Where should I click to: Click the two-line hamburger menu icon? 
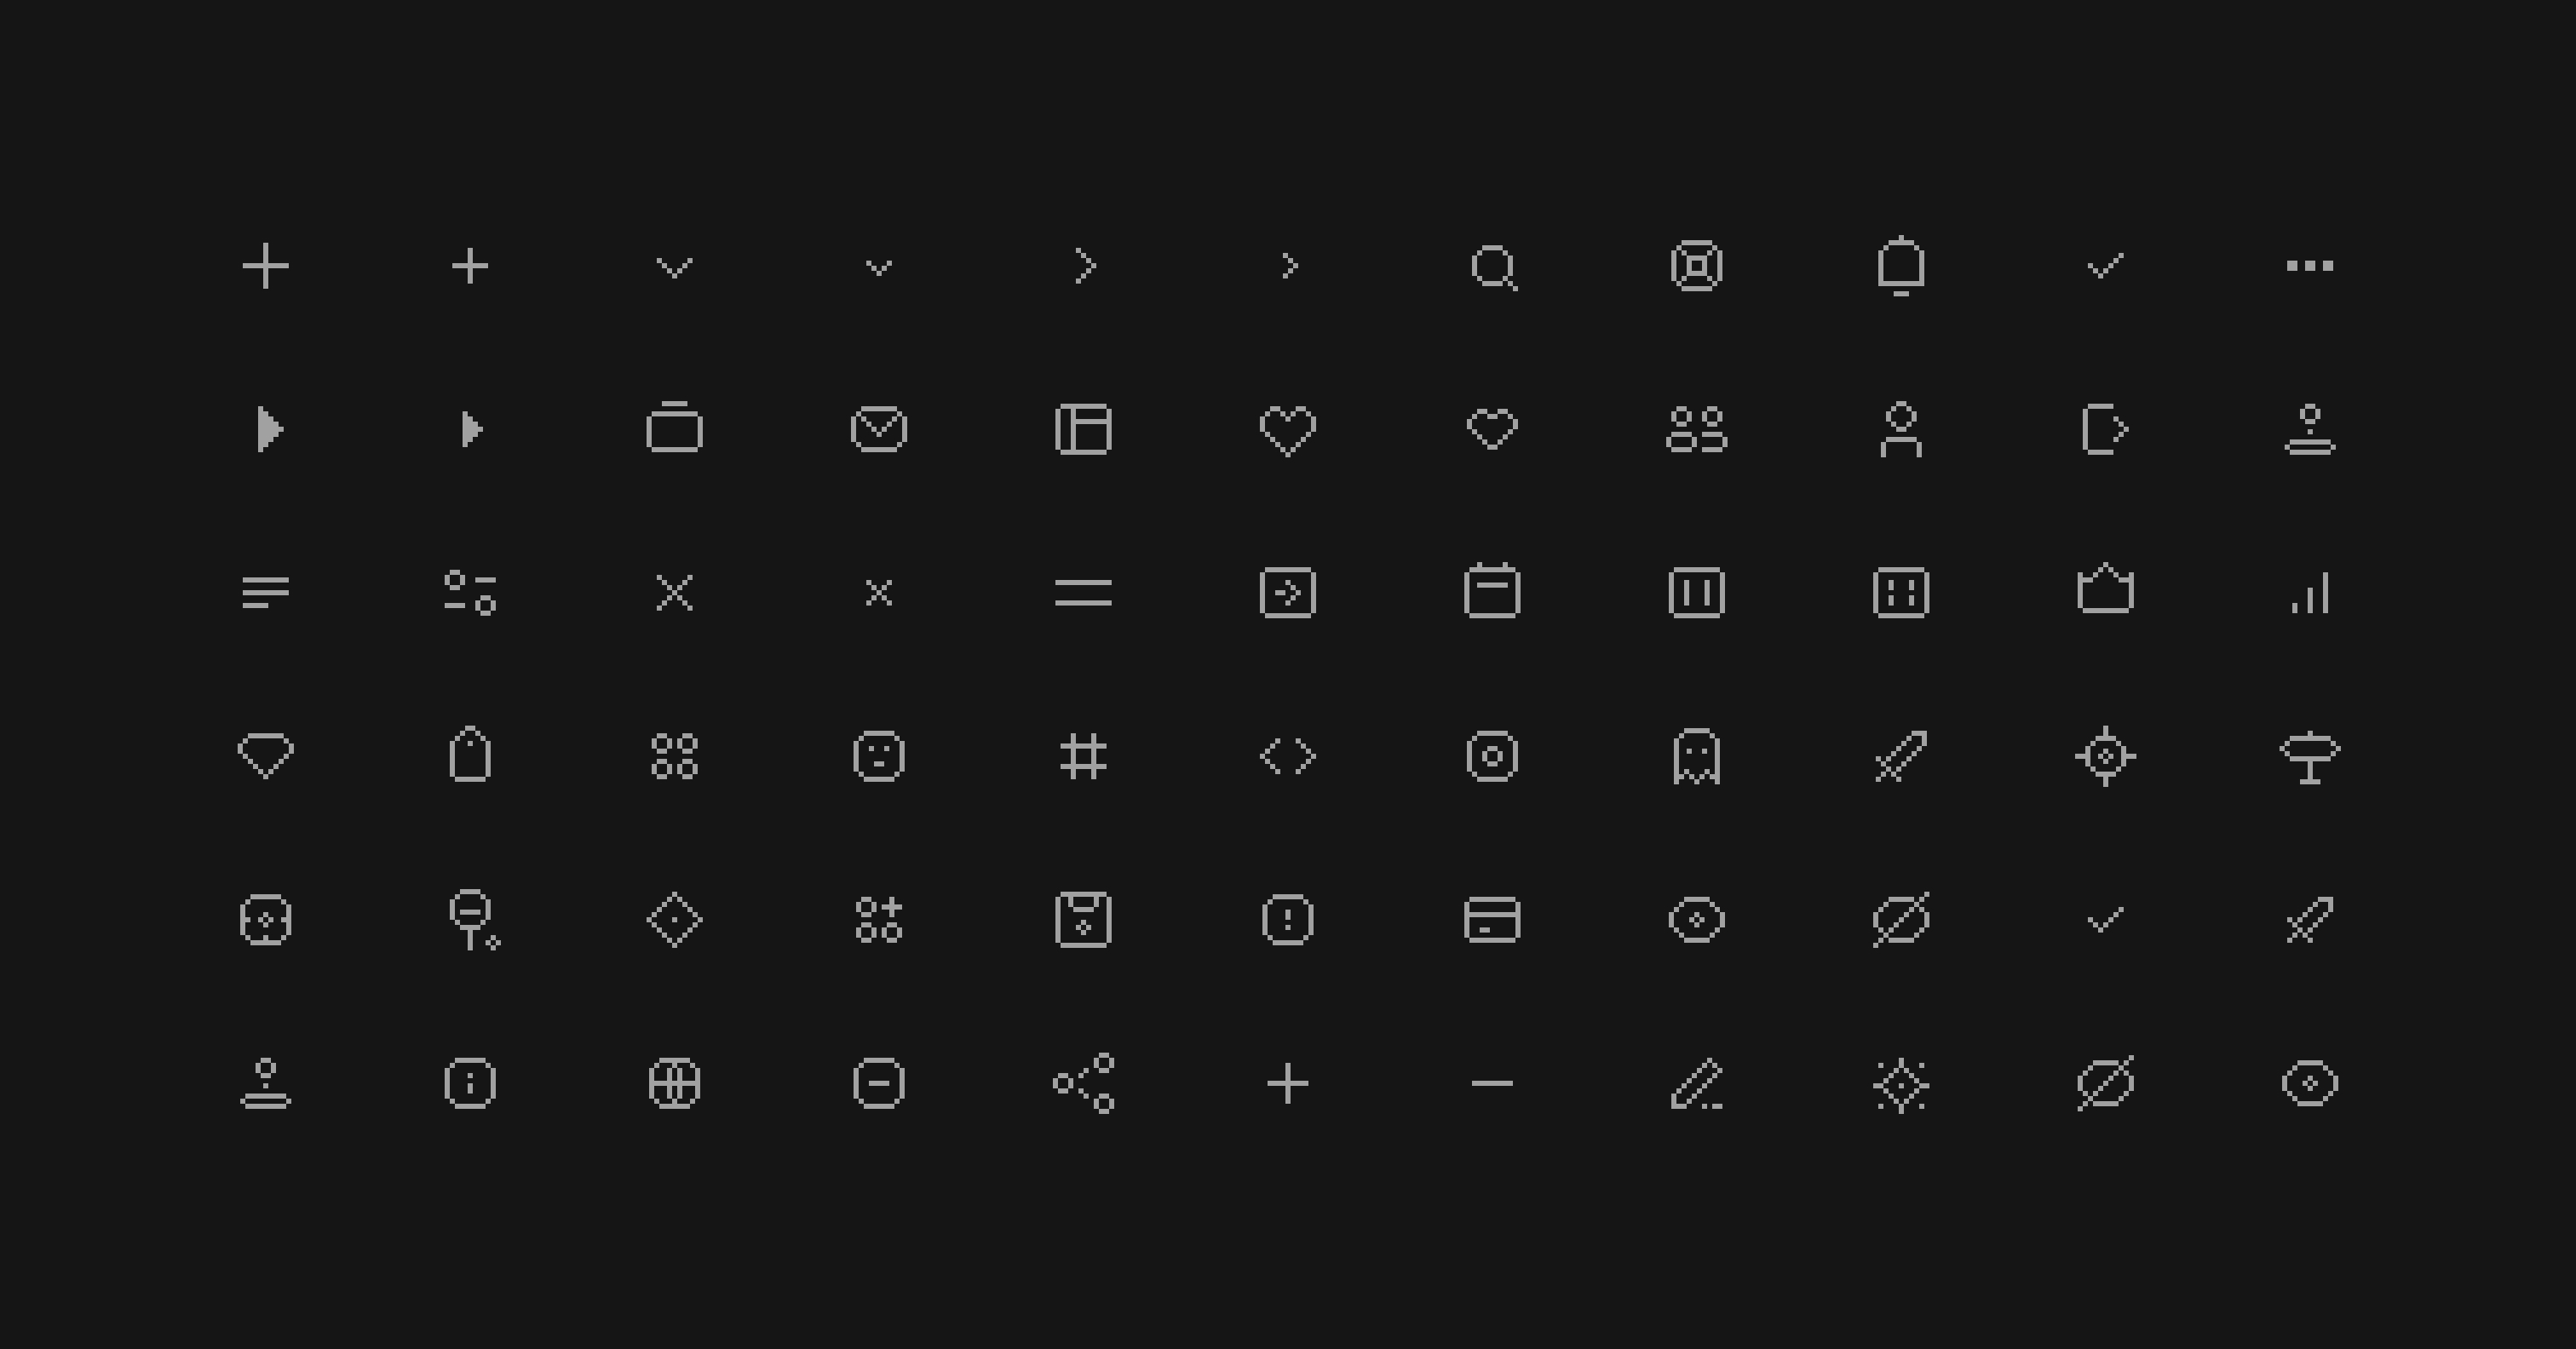(1084, 593)
